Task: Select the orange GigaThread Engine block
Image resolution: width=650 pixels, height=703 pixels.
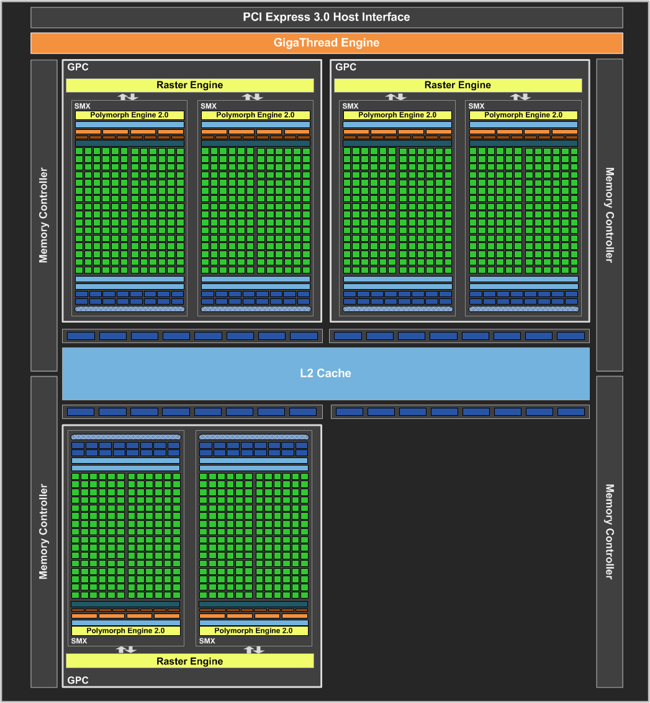Action: point(327,43)
